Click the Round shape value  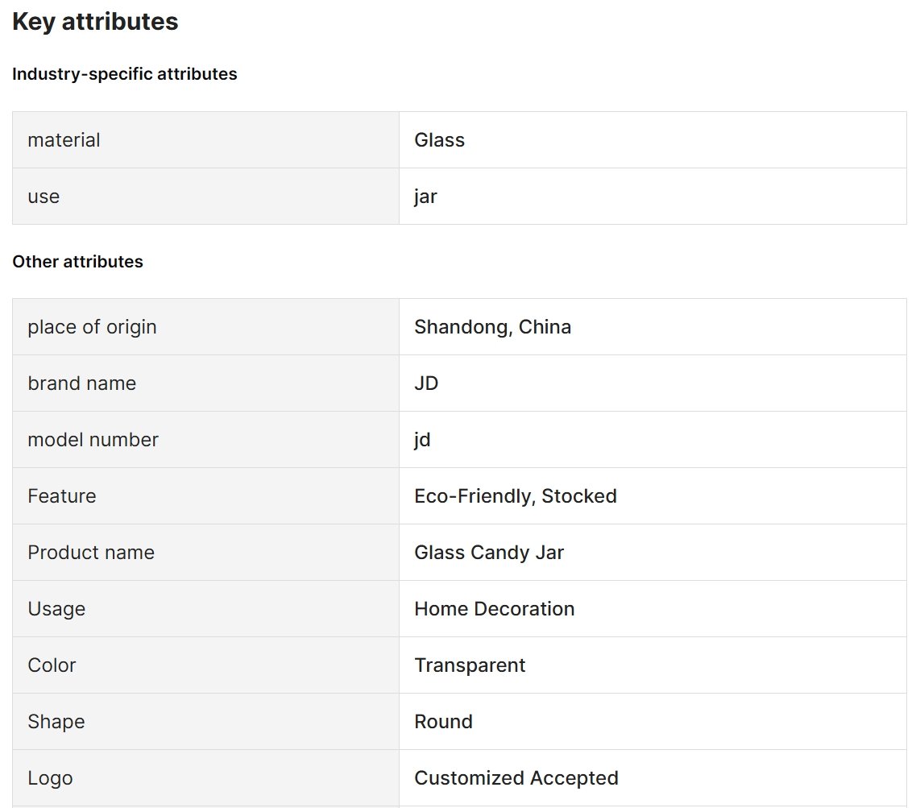443,722
